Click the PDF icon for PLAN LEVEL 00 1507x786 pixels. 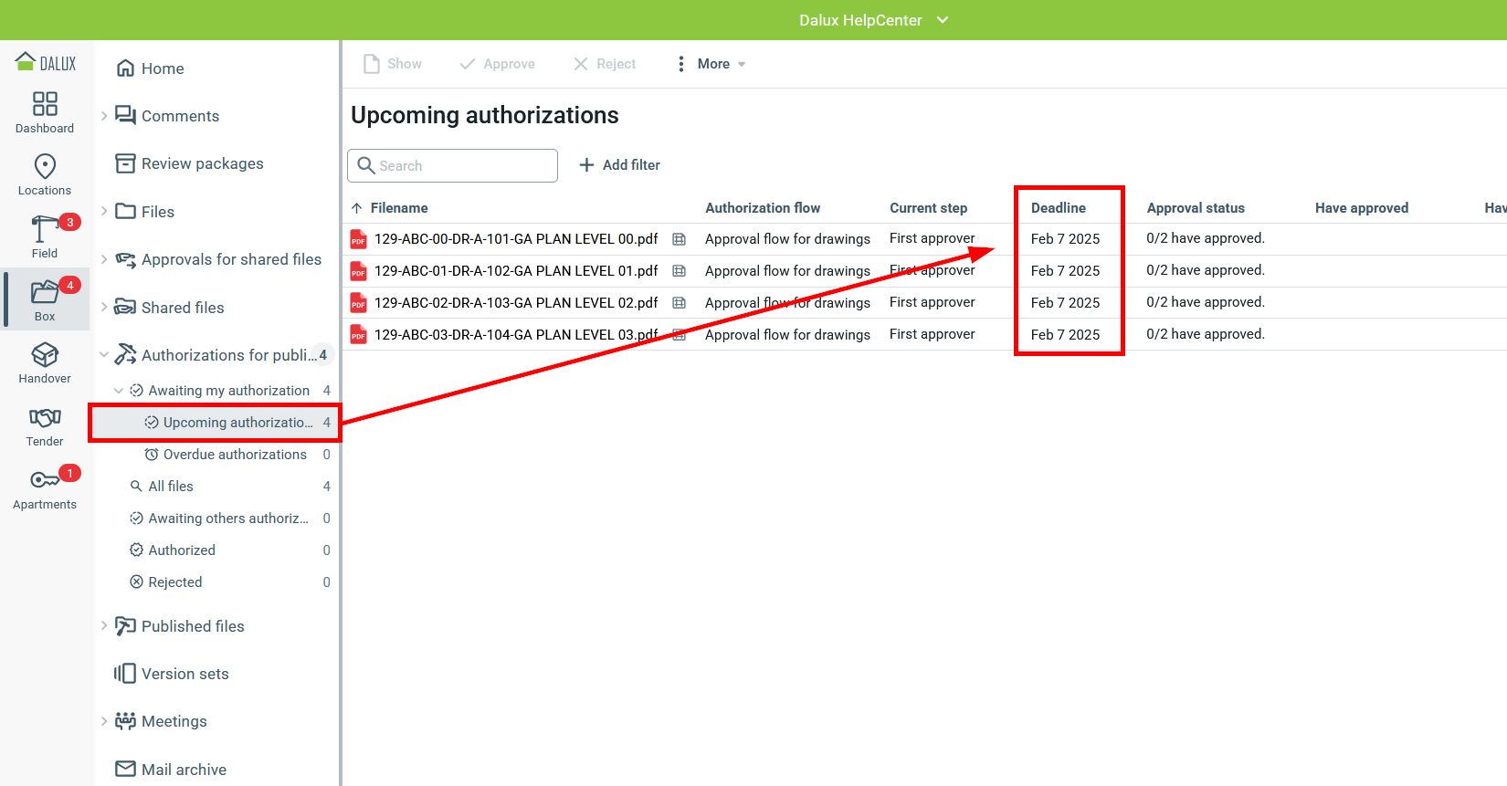359,239
